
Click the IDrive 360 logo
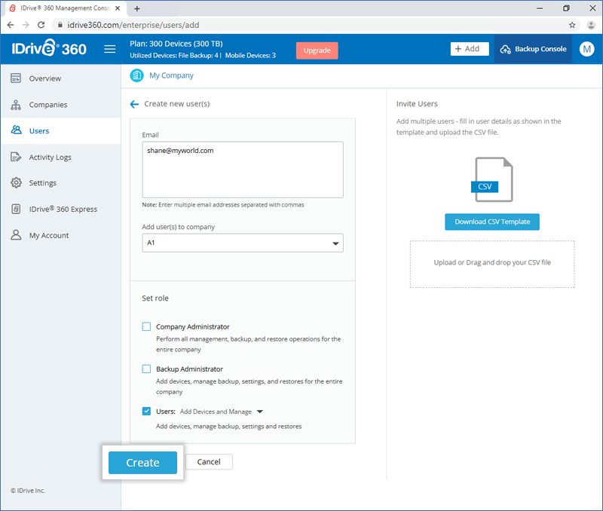pyautogui.click(x=49, y=48)
